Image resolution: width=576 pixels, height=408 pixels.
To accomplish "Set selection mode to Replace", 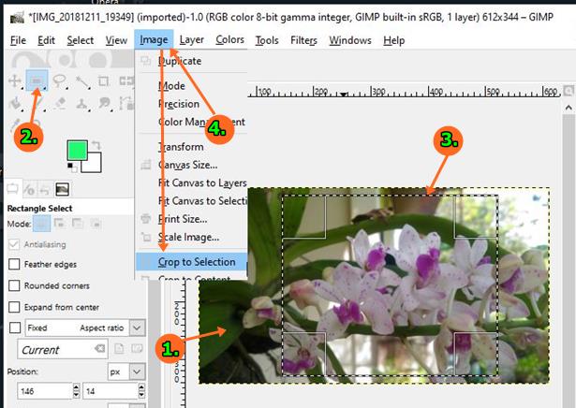I will click(x=41, y=224).
